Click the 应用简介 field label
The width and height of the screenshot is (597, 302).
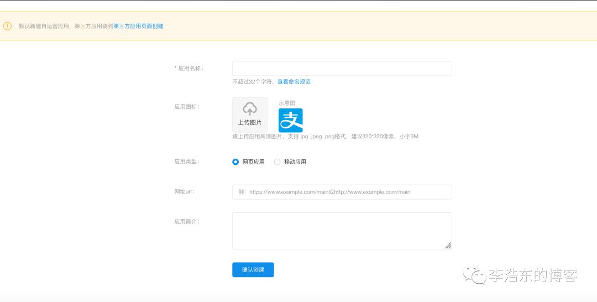click(x=187, y=221)
